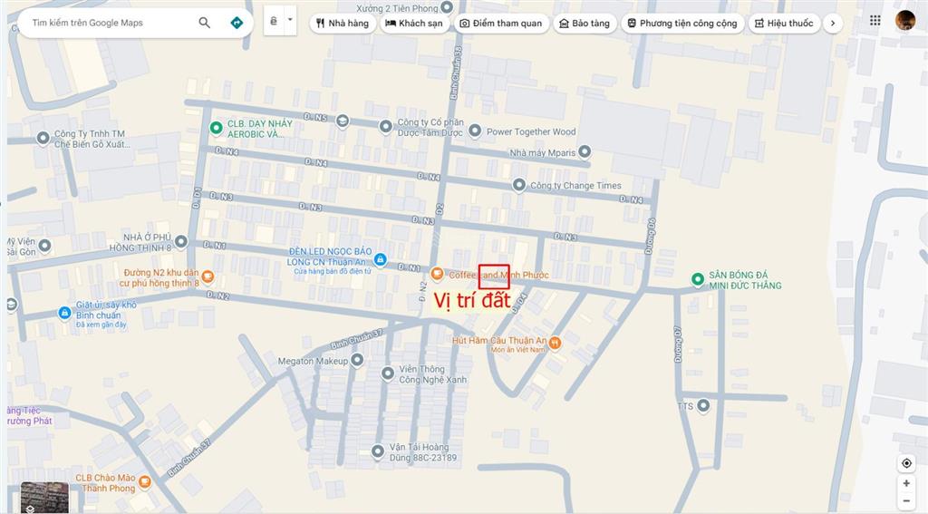Click the print icon button

point(274,22)
